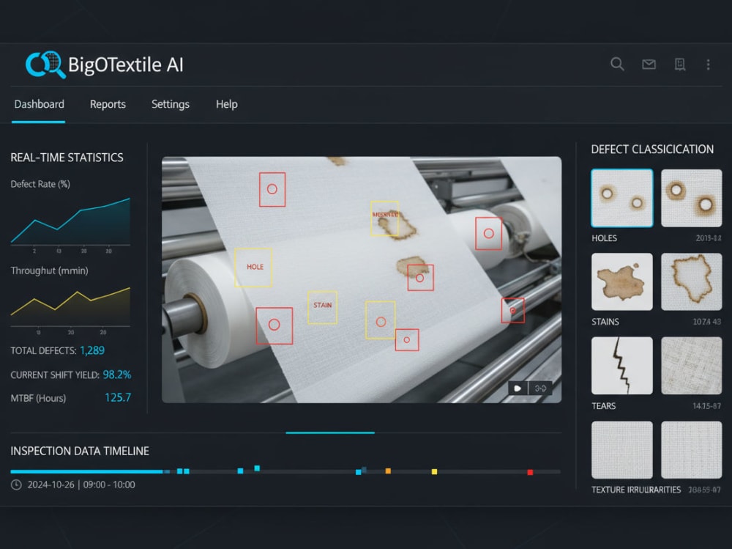Click the video feed play button
Viewport: 732px width, 549px height.
[518, 388]
